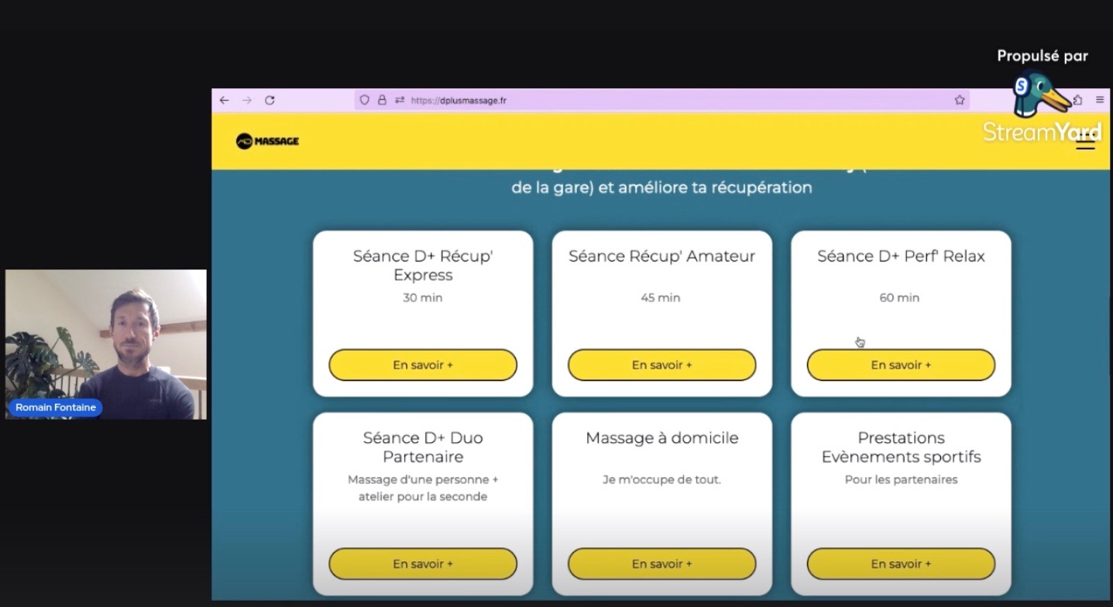The height and width of the screenshot is (607, 1113).
Task: Click "En savoir +" under Séance Récup' Amateur
Action: 661,365
